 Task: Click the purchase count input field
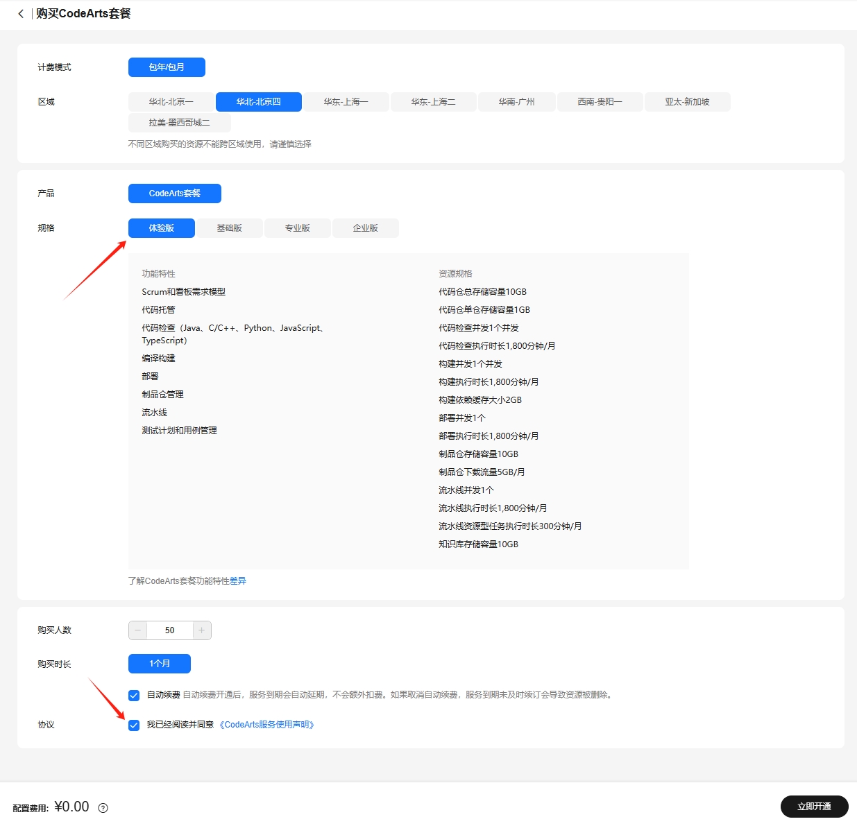pyautogui.click(x=170, y=630)
